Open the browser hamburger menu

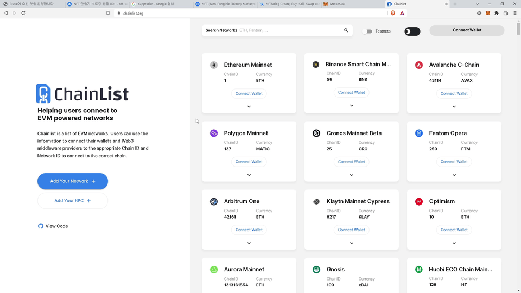click(x=515, y=13)
